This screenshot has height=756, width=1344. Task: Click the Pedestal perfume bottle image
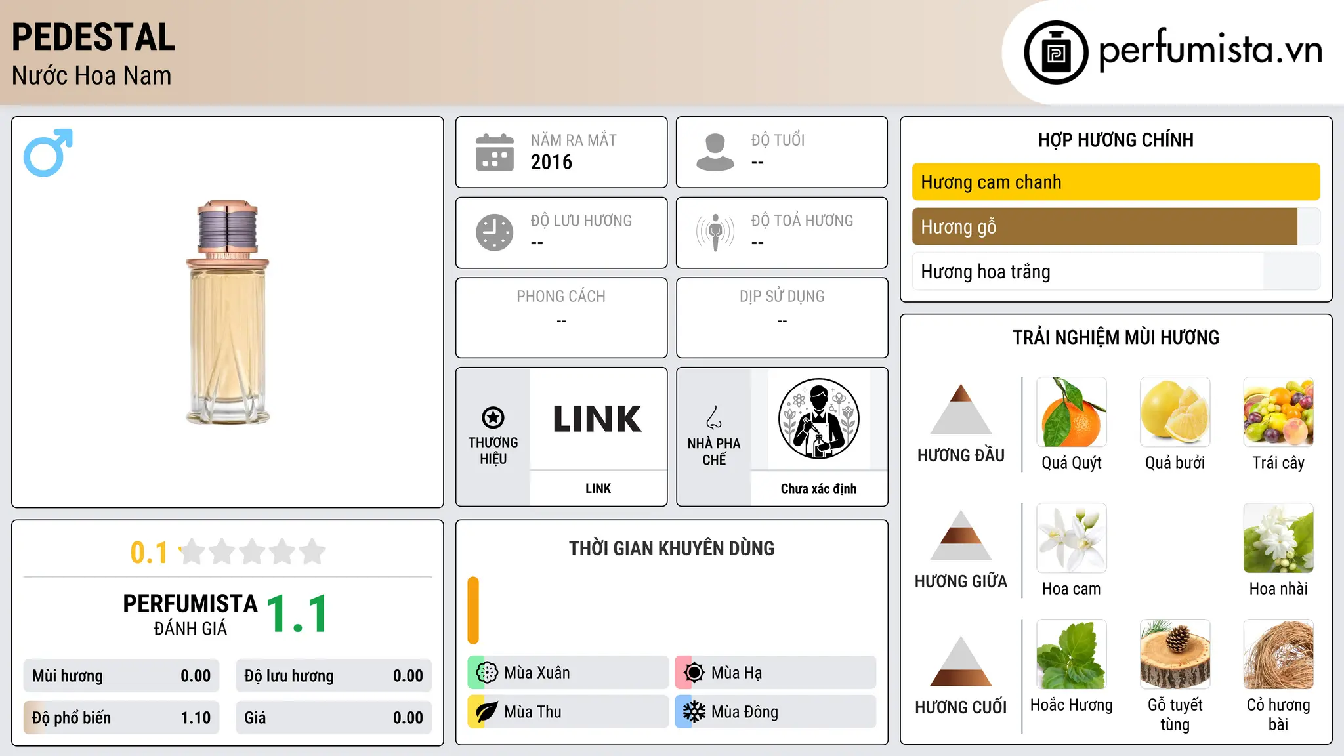[x=228, y=312]
